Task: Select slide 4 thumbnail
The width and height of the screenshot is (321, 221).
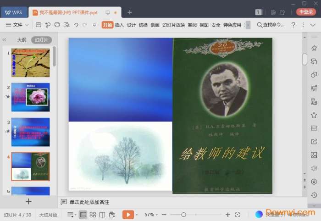Action: [x=31, y=166]
